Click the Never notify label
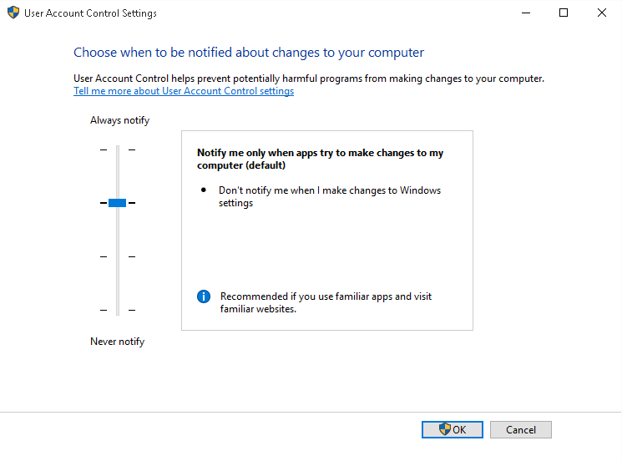Screen dimensions: 622x461 tap(117, 342)
